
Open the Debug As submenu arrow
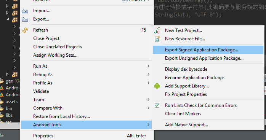click(149, 75)
